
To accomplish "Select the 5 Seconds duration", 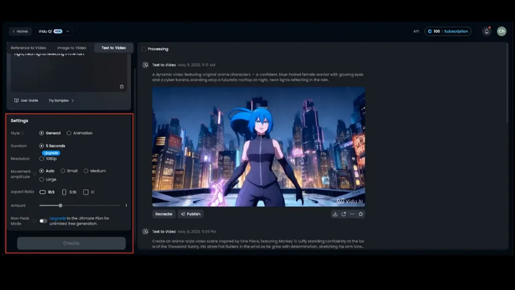I will pos(52,146).
